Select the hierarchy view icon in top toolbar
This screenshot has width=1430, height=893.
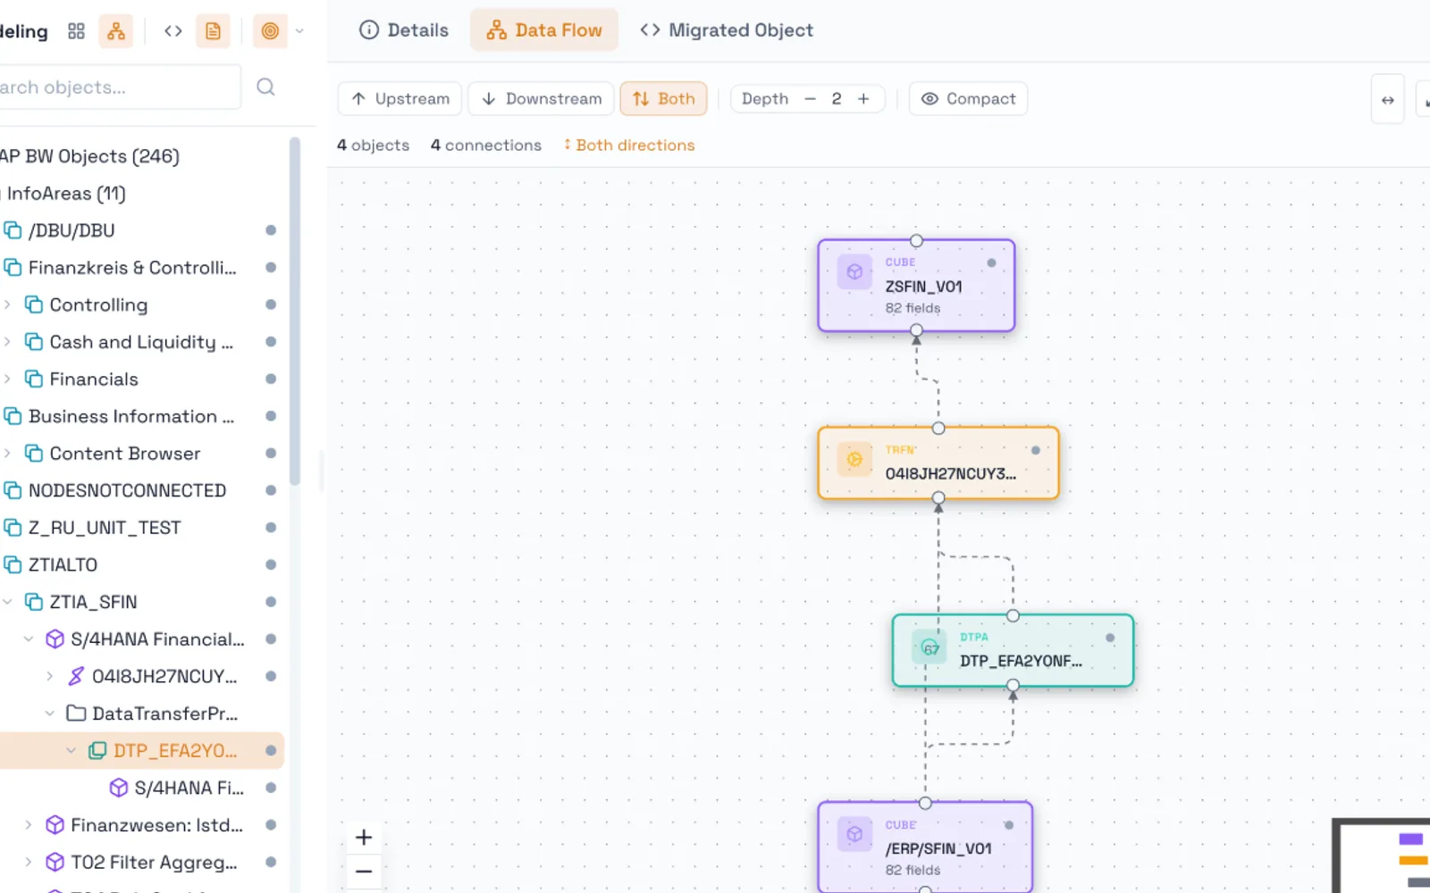pyautogui.click(x=116, y=31)
